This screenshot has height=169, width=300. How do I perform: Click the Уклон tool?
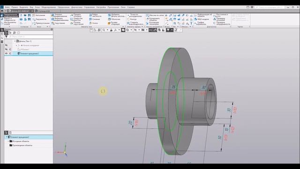coord(94,23)
